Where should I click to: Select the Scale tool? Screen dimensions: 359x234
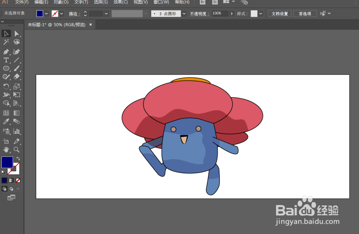pyautogui.click(x=17, y=86)
